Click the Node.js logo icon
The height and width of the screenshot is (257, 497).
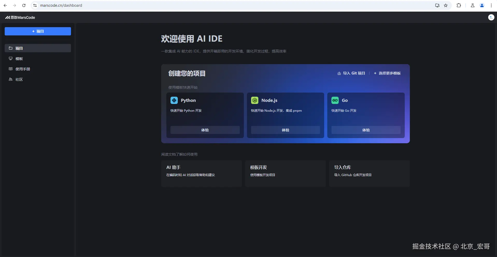(x=255, y=100)
